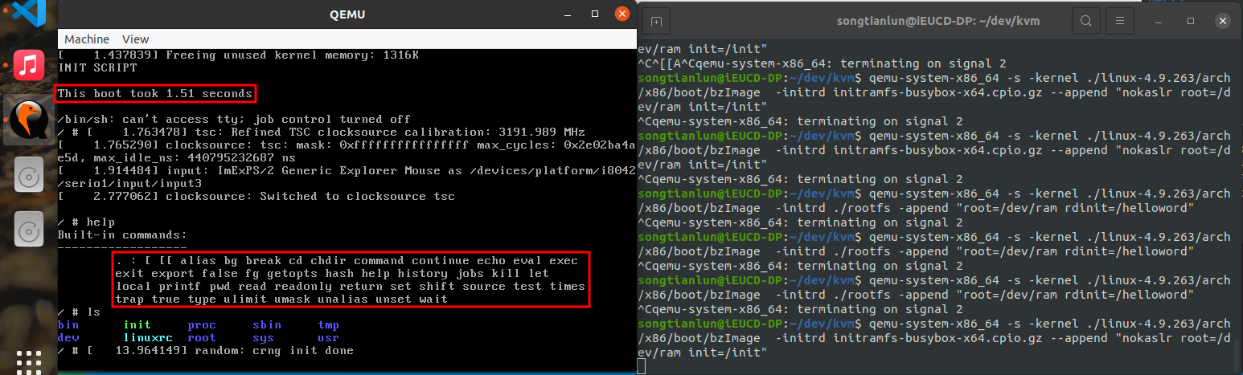This screenshot has width=1243, height=375.
Task: Open the Machine menu in QEMU
Action: (86, 39)
